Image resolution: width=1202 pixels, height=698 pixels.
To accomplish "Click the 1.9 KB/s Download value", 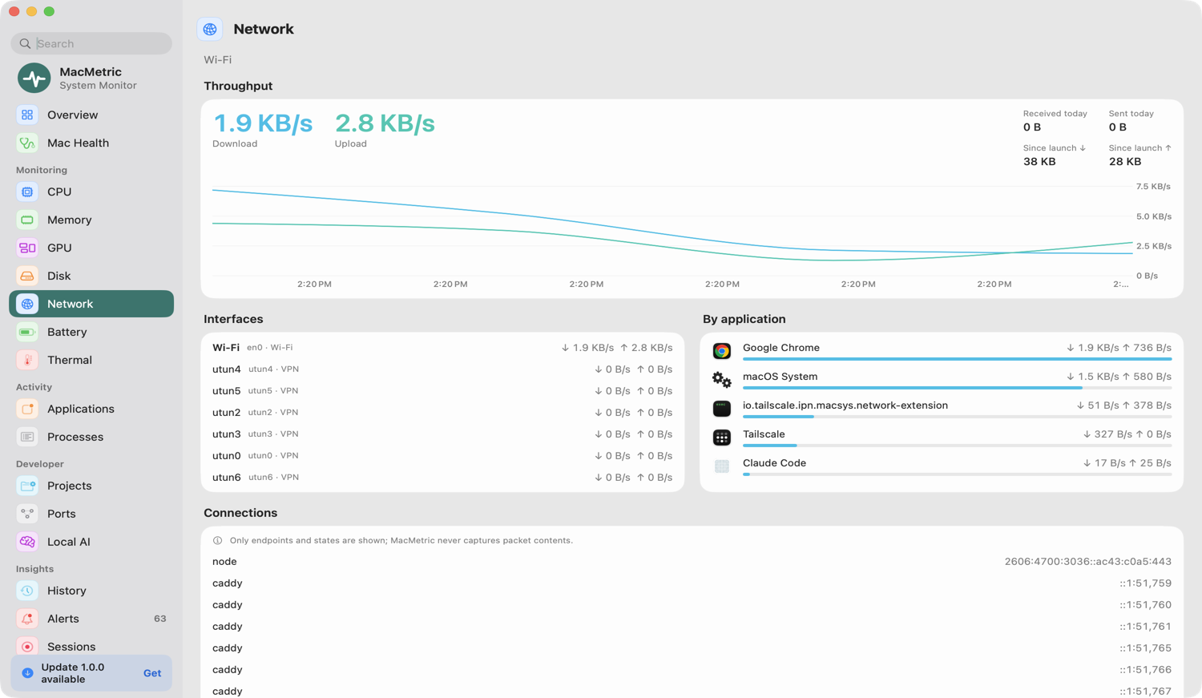I will tap(263, 123).
